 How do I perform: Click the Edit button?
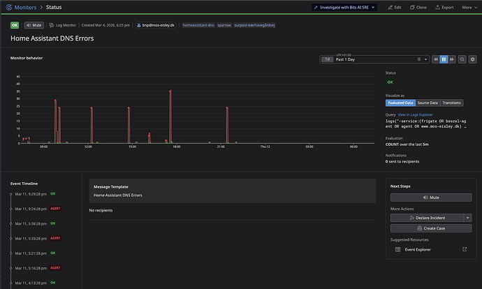[395, 8]
